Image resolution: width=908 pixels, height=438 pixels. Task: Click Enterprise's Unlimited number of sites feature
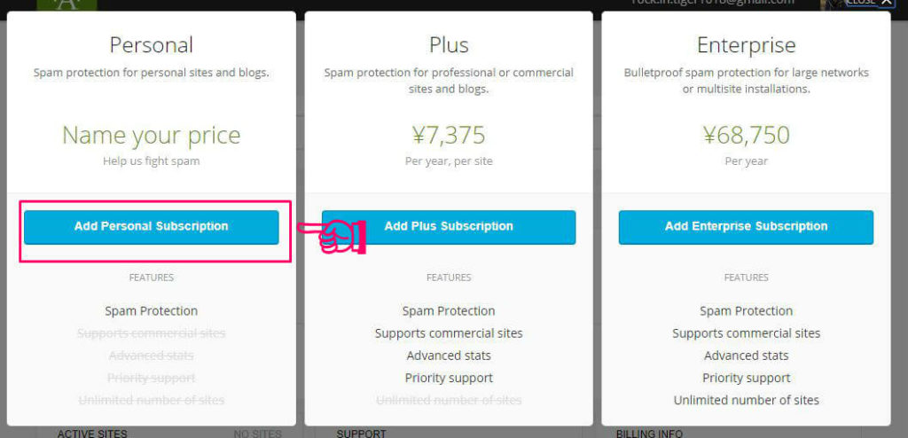[x=746, y=400]
